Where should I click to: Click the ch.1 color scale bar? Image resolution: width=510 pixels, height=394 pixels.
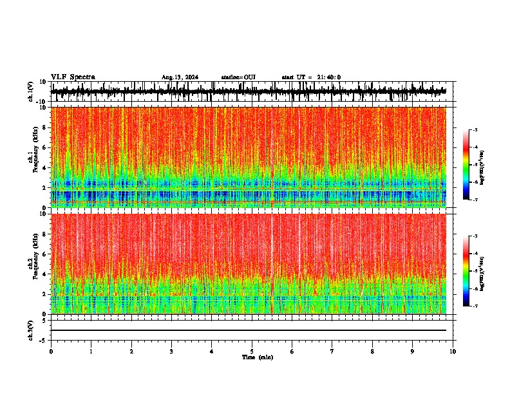[466, 165]
